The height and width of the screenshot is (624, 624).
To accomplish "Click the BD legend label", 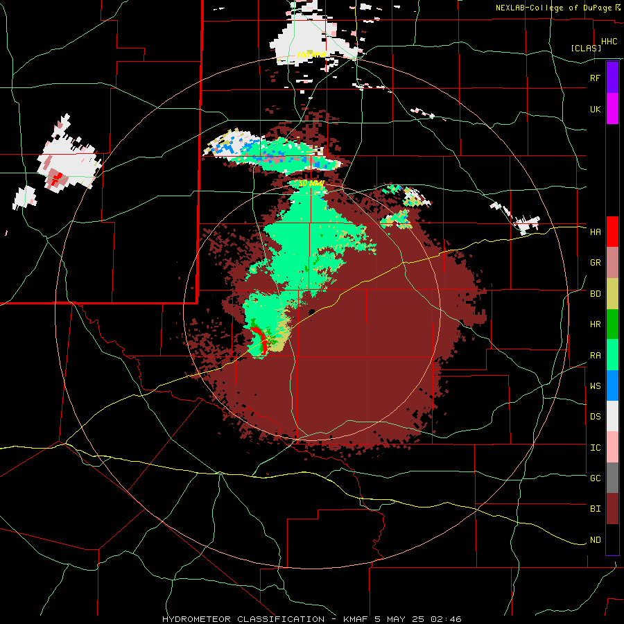I will [x=595, y=294].
